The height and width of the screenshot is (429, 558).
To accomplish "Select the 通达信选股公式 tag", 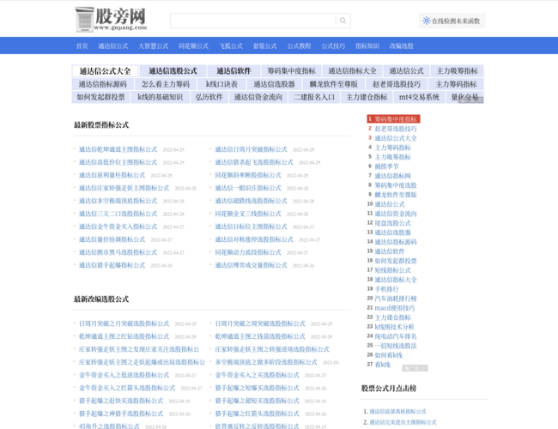I will pyautogui.click(x=173, y=71).
